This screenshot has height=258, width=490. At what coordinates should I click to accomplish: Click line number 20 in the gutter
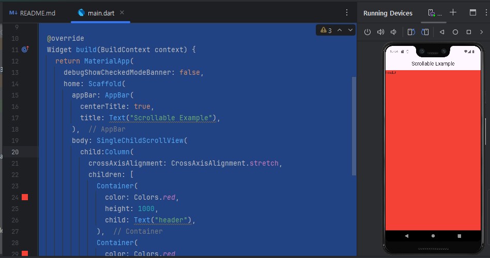click(x=15, y=152)
